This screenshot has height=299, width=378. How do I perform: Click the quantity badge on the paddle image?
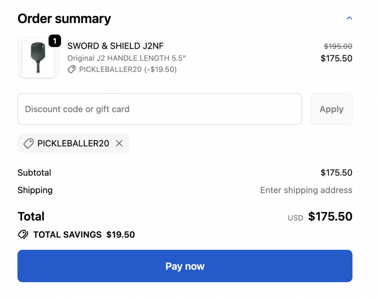(55, 41)
